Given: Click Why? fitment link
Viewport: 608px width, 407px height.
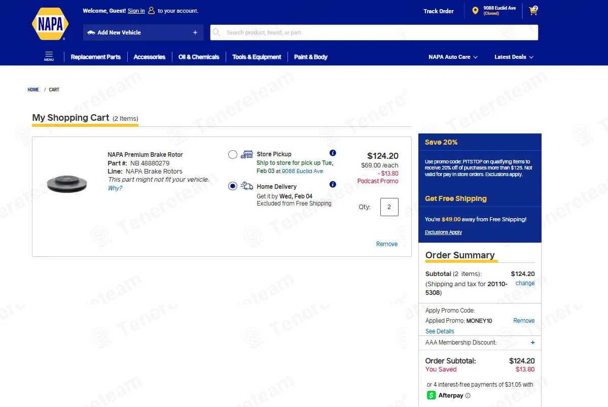Looking at the screenshot, I should tap(115, 188).
